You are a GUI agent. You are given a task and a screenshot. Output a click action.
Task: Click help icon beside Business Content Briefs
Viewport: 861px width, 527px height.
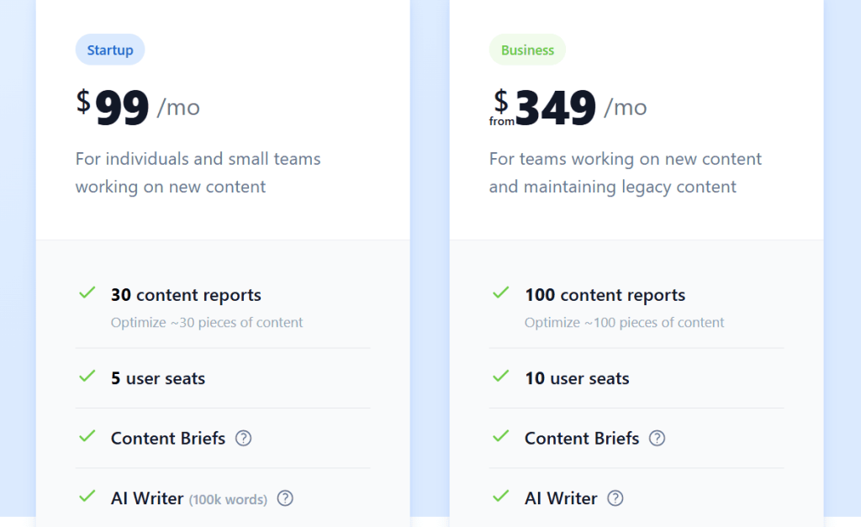[657, 438]
